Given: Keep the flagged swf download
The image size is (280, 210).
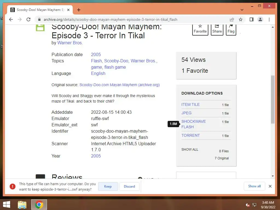Looking at the screenshot, I should [108, 186].
